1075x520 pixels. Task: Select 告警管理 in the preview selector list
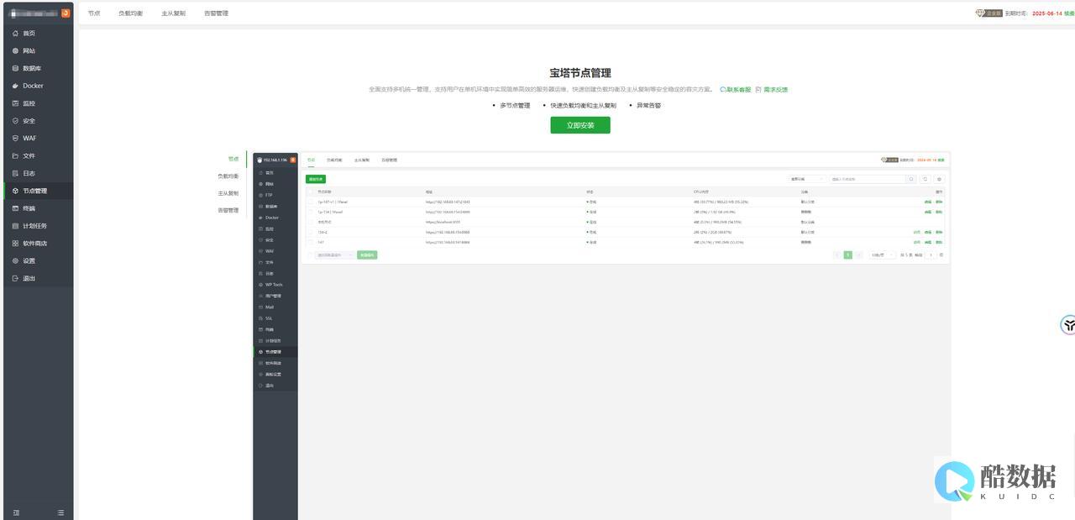228,210
